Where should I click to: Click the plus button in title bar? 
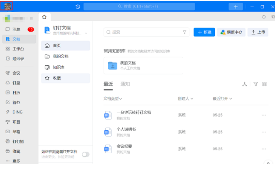(x=235, y=7)
